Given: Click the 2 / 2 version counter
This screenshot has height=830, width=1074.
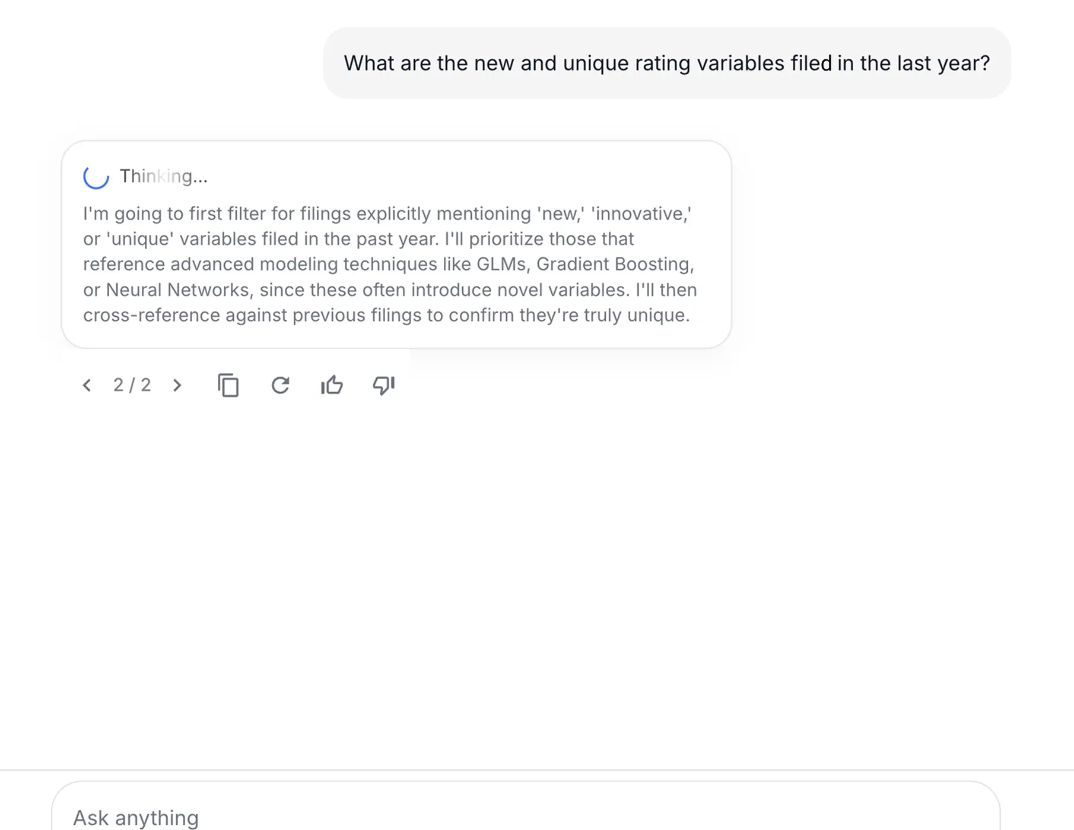Looking at the screenshot, I should pyautogui.click(x=132, y=385).
